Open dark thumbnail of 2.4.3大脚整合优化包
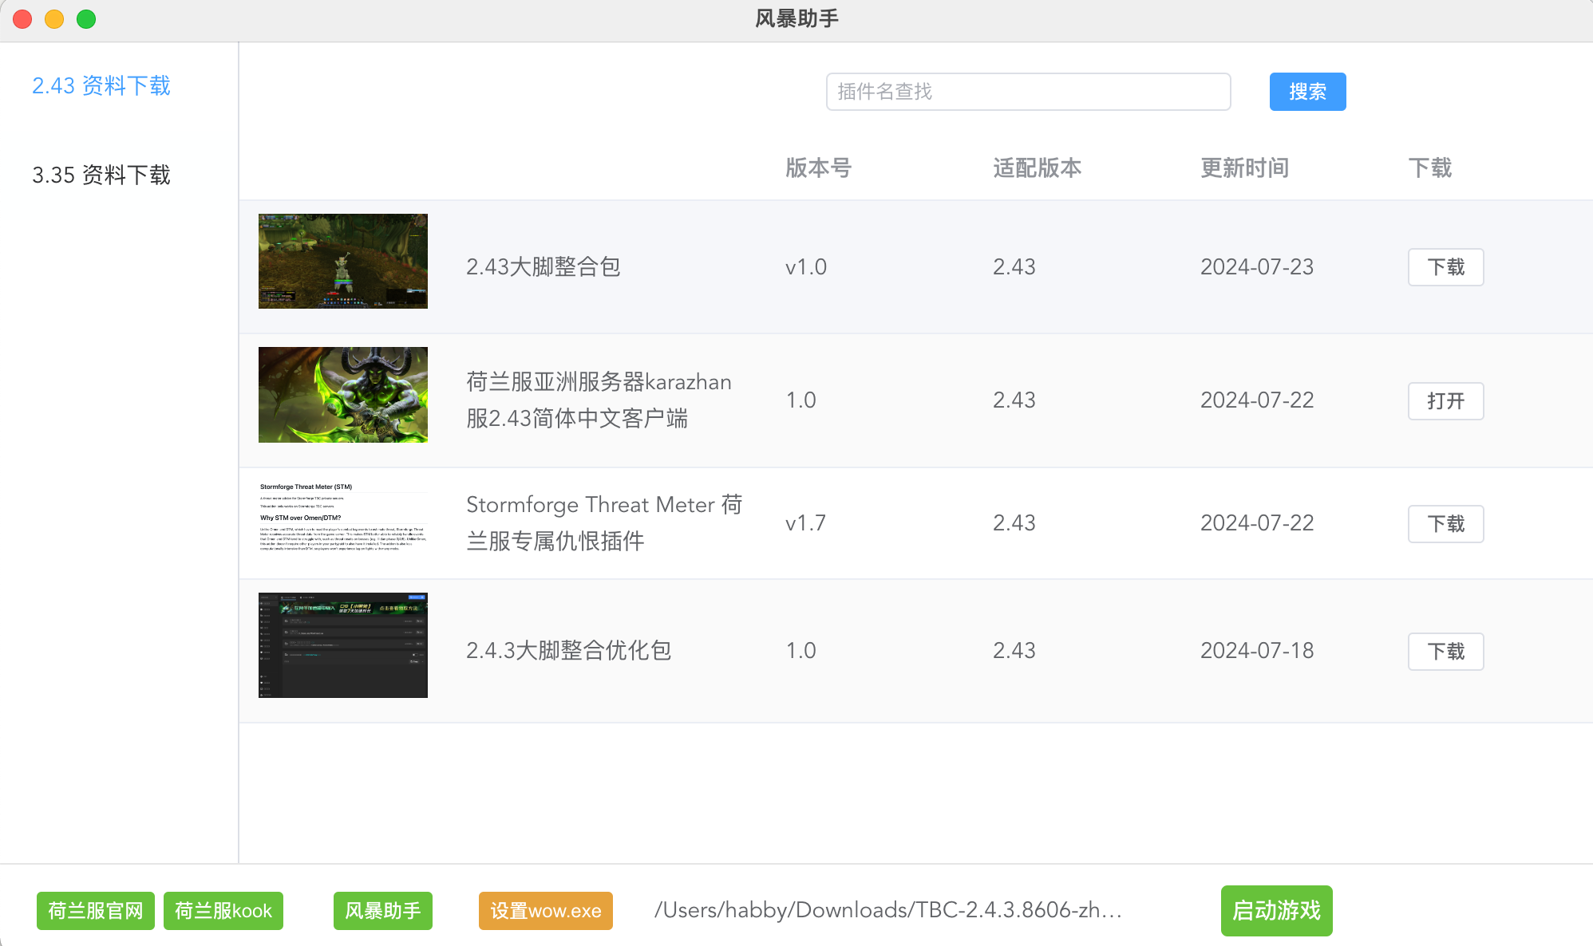1593x946 pixels. tap(343, 645)
